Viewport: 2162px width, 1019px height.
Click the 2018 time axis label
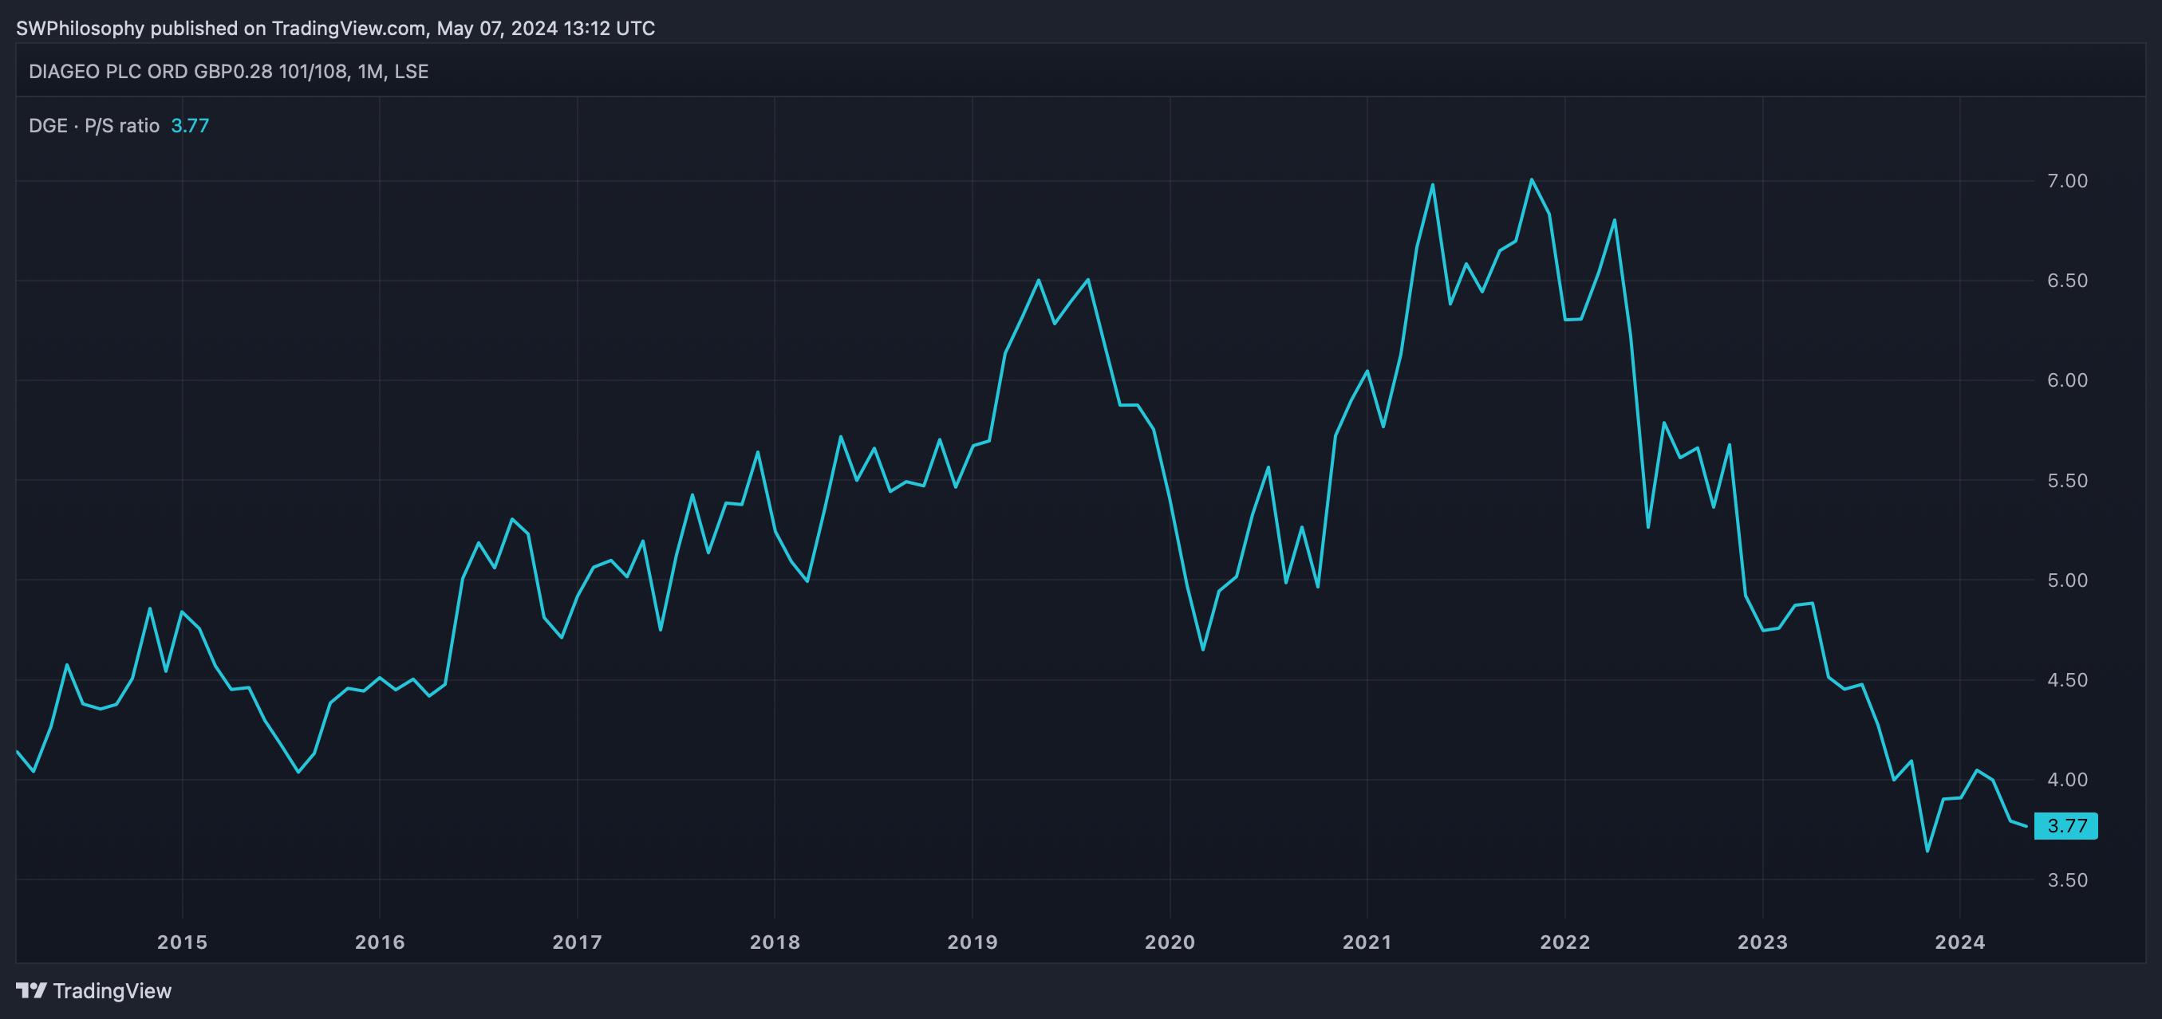(x=775, y=942)
